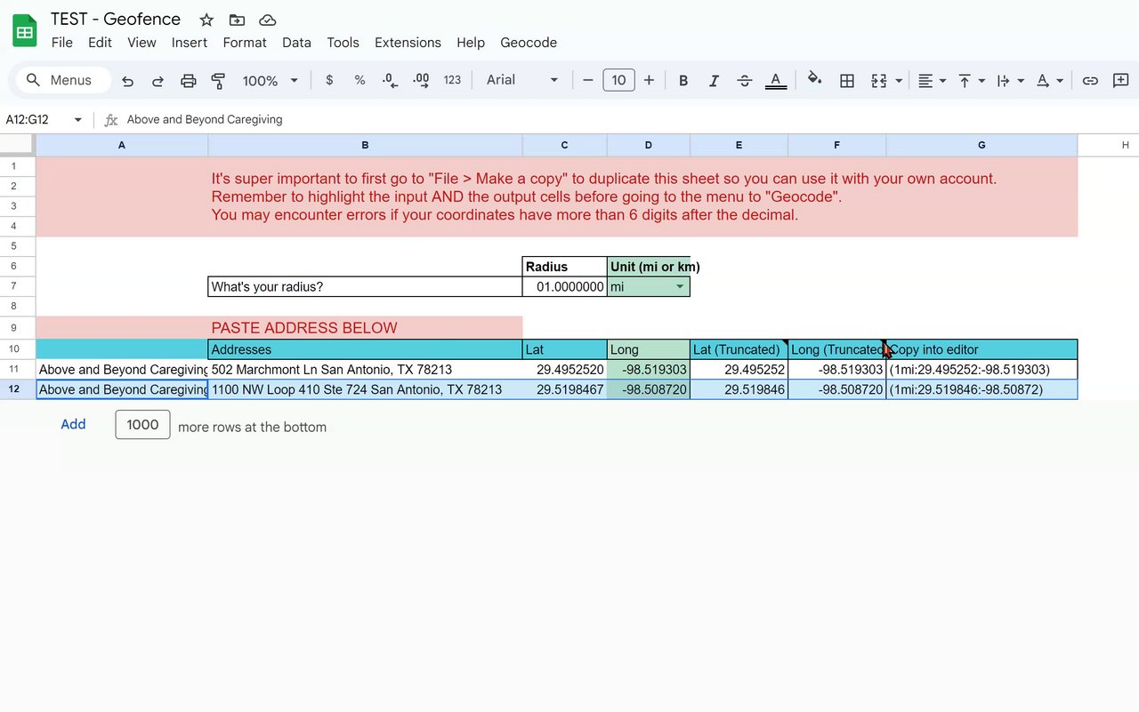Click the 1000 rows count field

click(x=142, y=425)
